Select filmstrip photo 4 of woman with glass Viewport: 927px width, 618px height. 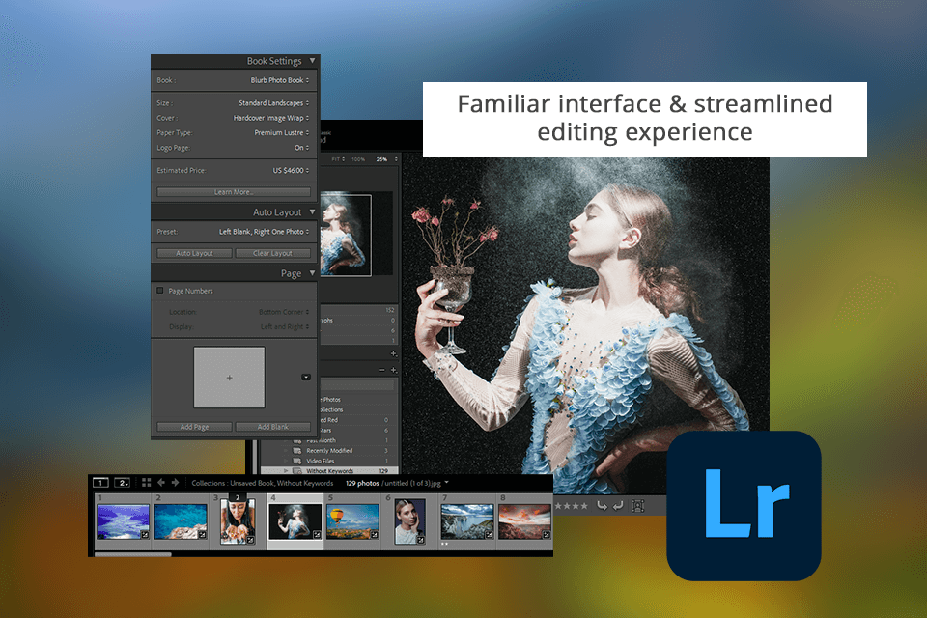coord(295,521)
